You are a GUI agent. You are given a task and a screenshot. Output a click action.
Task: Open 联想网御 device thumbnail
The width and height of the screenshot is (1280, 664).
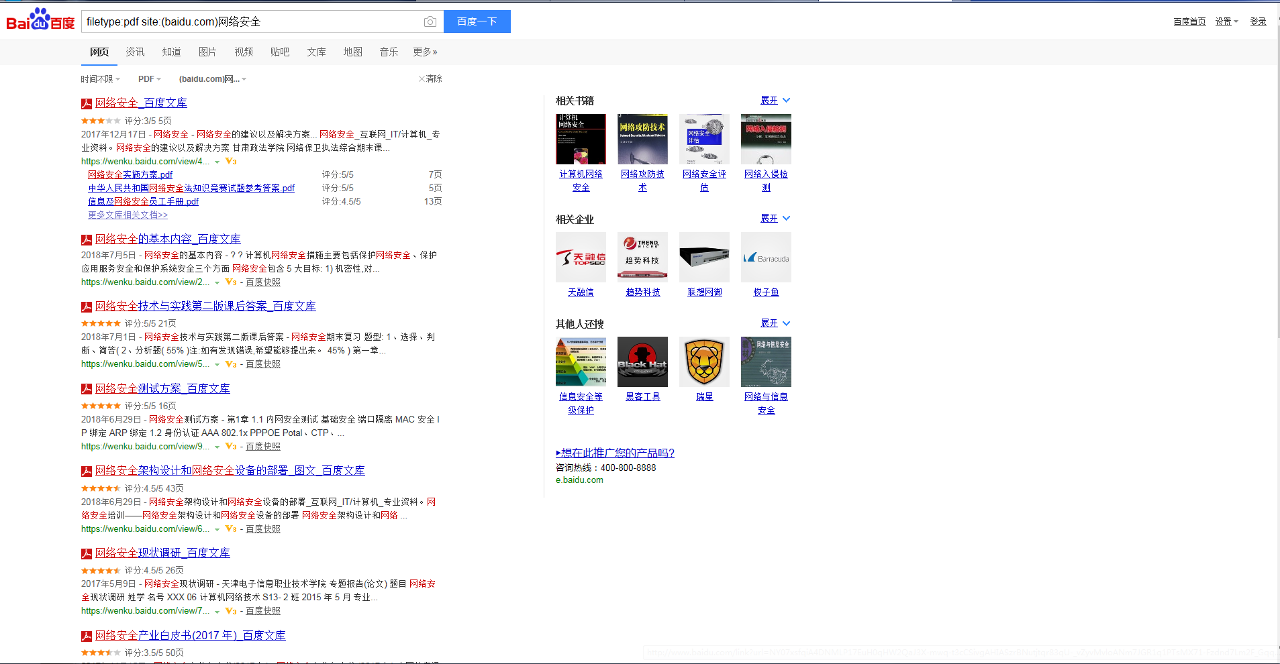tap(704, 257)
